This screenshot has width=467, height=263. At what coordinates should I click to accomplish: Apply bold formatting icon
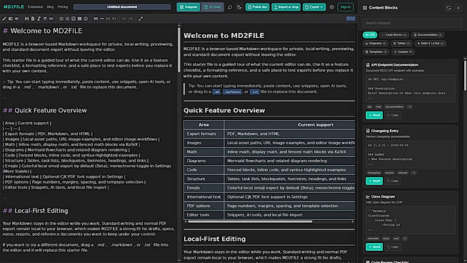pos(33,19)
